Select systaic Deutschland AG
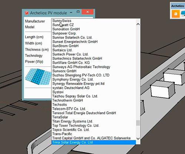The image size is (185, 154). click(94, 88)
